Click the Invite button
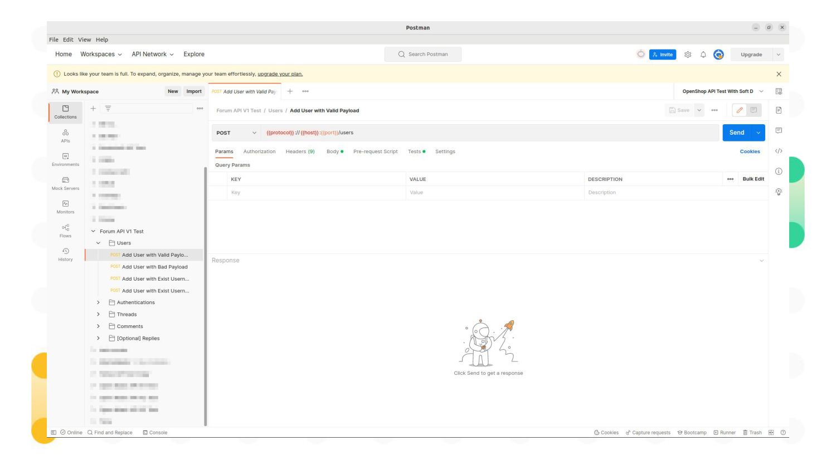Image resolution: width=836 pixels, height=470 pixels. pyautogui.click(x=663, y=55)
